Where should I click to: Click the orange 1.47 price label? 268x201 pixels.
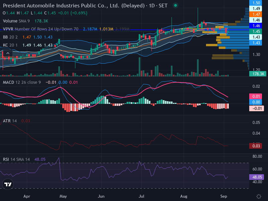[256, 14]
